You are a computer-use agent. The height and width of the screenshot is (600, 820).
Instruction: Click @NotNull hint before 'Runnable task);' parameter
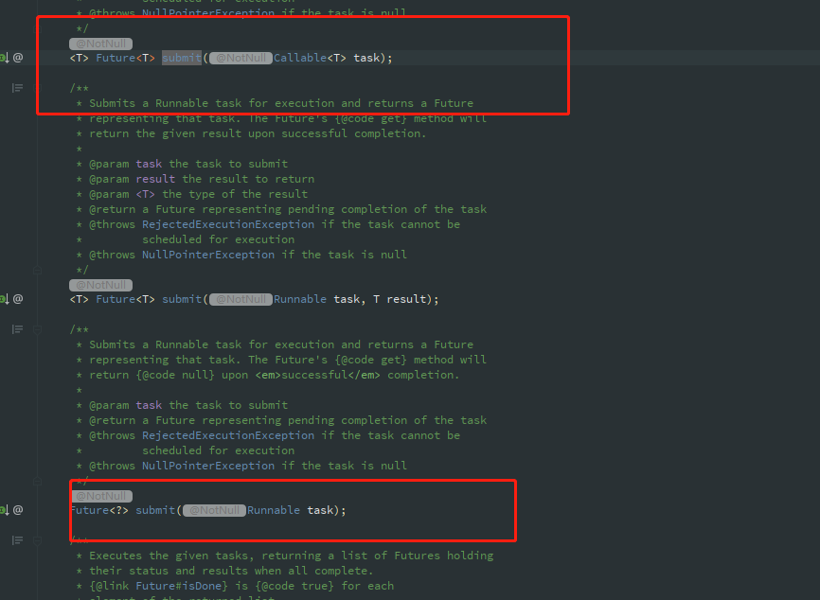[x=214, y=511]
